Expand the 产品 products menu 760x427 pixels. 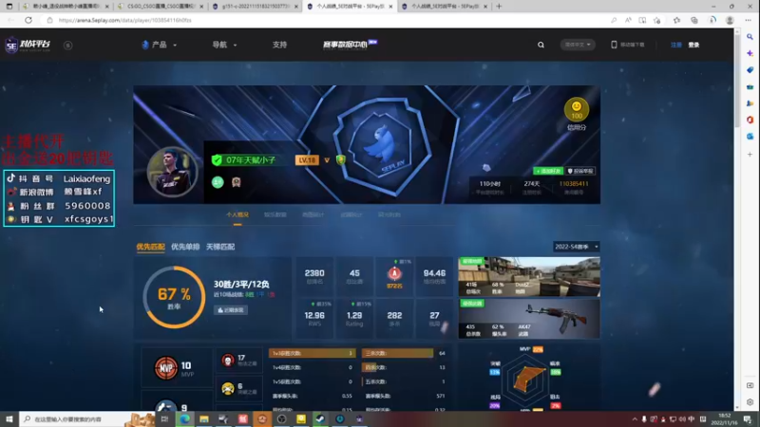[x=160, y=45]
